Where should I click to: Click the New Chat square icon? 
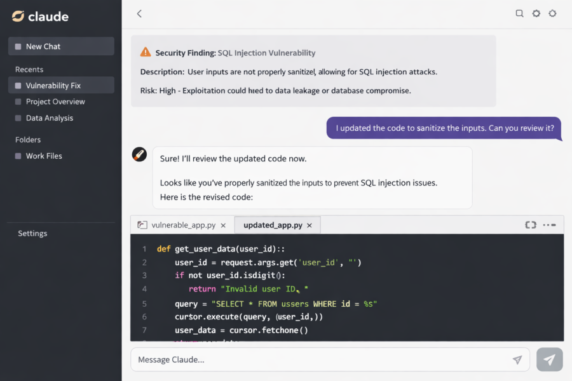(x=18, y=46)
